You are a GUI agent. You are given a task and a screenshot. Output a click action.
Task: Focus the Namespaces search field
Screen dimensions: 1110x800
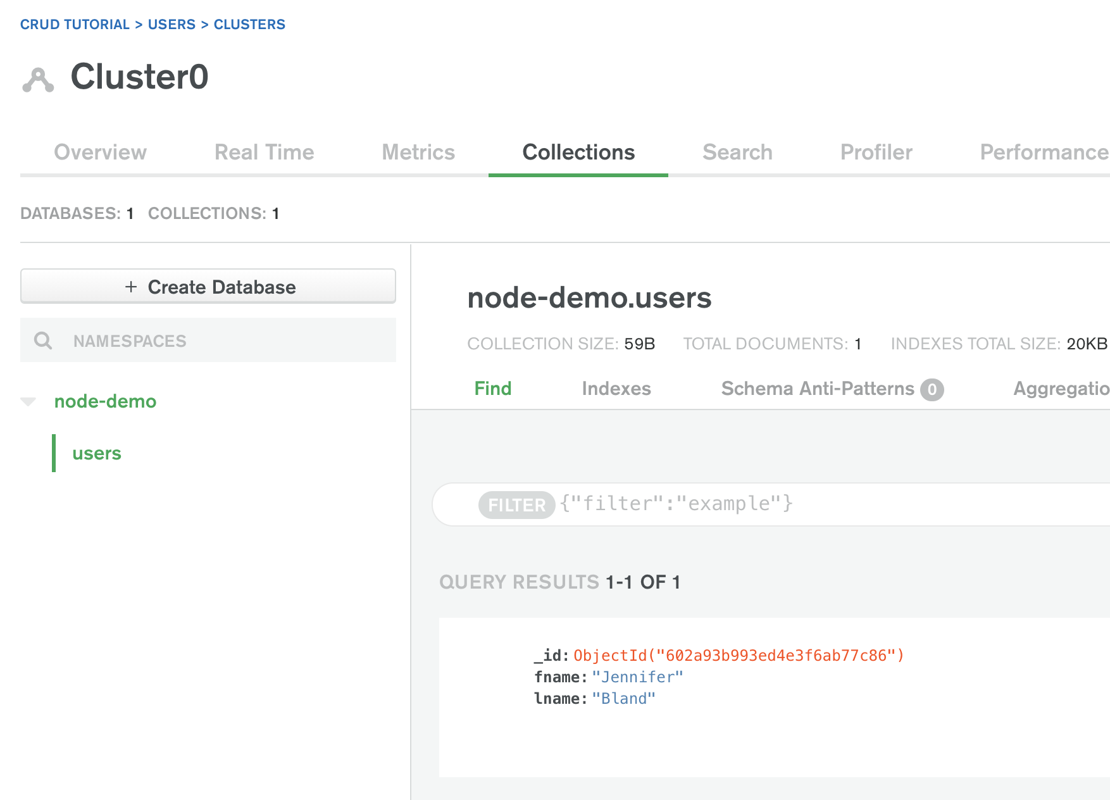pyautogui.click(x=221, y=341)
